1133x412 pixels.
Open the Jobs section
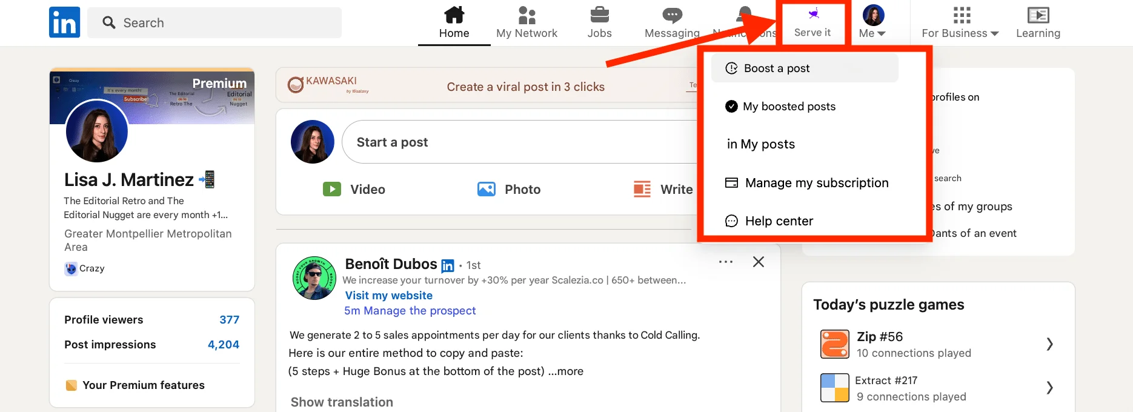point(599,22)
